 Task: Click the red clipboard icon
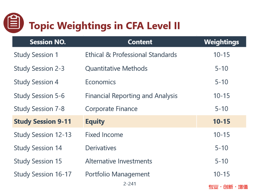pyautogui.click(x=14, y=23)
